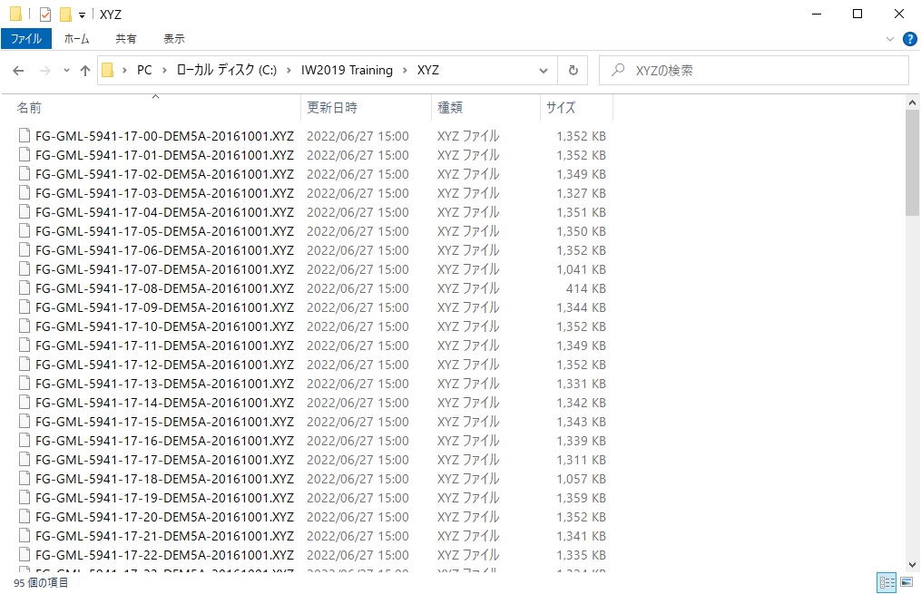Open the ファイル ribbon tab
This screenshot has width=921, height=594.
[x=26, y=39]
